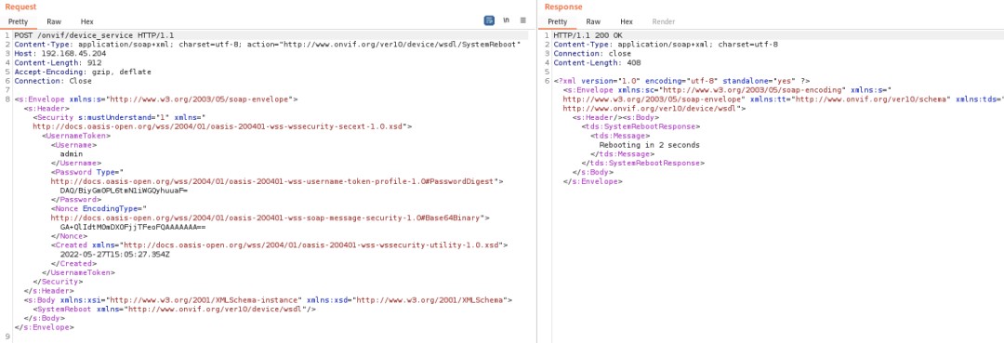This screenshot has height=343, width=1004.
Task: Click the POST /onvif/device_service request line
Action: pos(94,36)
